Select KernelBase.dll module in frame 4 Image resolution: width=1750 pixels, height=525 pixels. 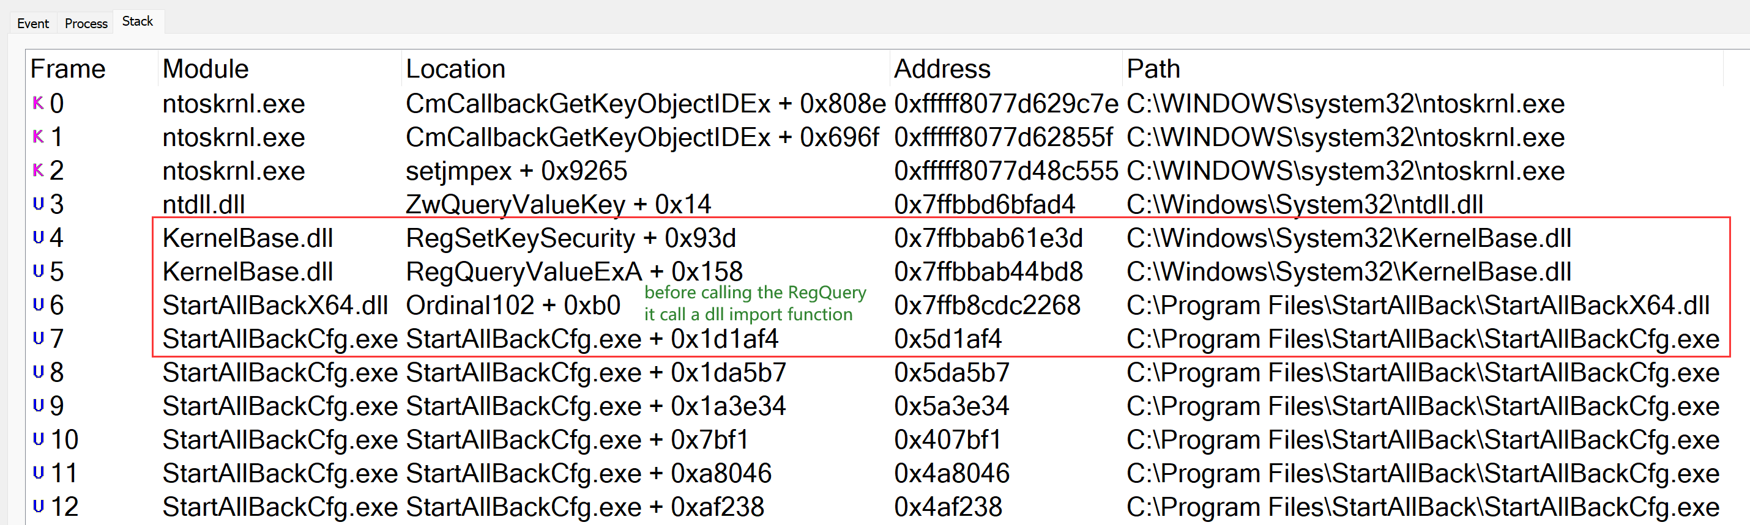click(x=248, y=238)
